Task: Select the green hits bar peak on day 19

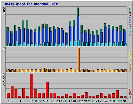Action: 78,12
